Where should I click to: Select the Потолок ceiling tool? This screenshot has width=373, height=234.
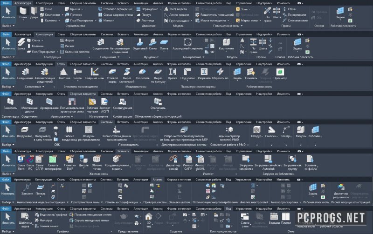[x=74, y=15]
